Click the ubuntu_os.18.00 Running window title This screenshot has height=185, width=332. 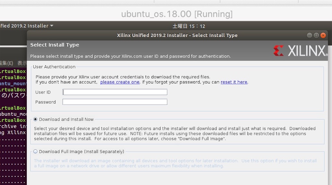pyautogui.click(x=177, y=14)
